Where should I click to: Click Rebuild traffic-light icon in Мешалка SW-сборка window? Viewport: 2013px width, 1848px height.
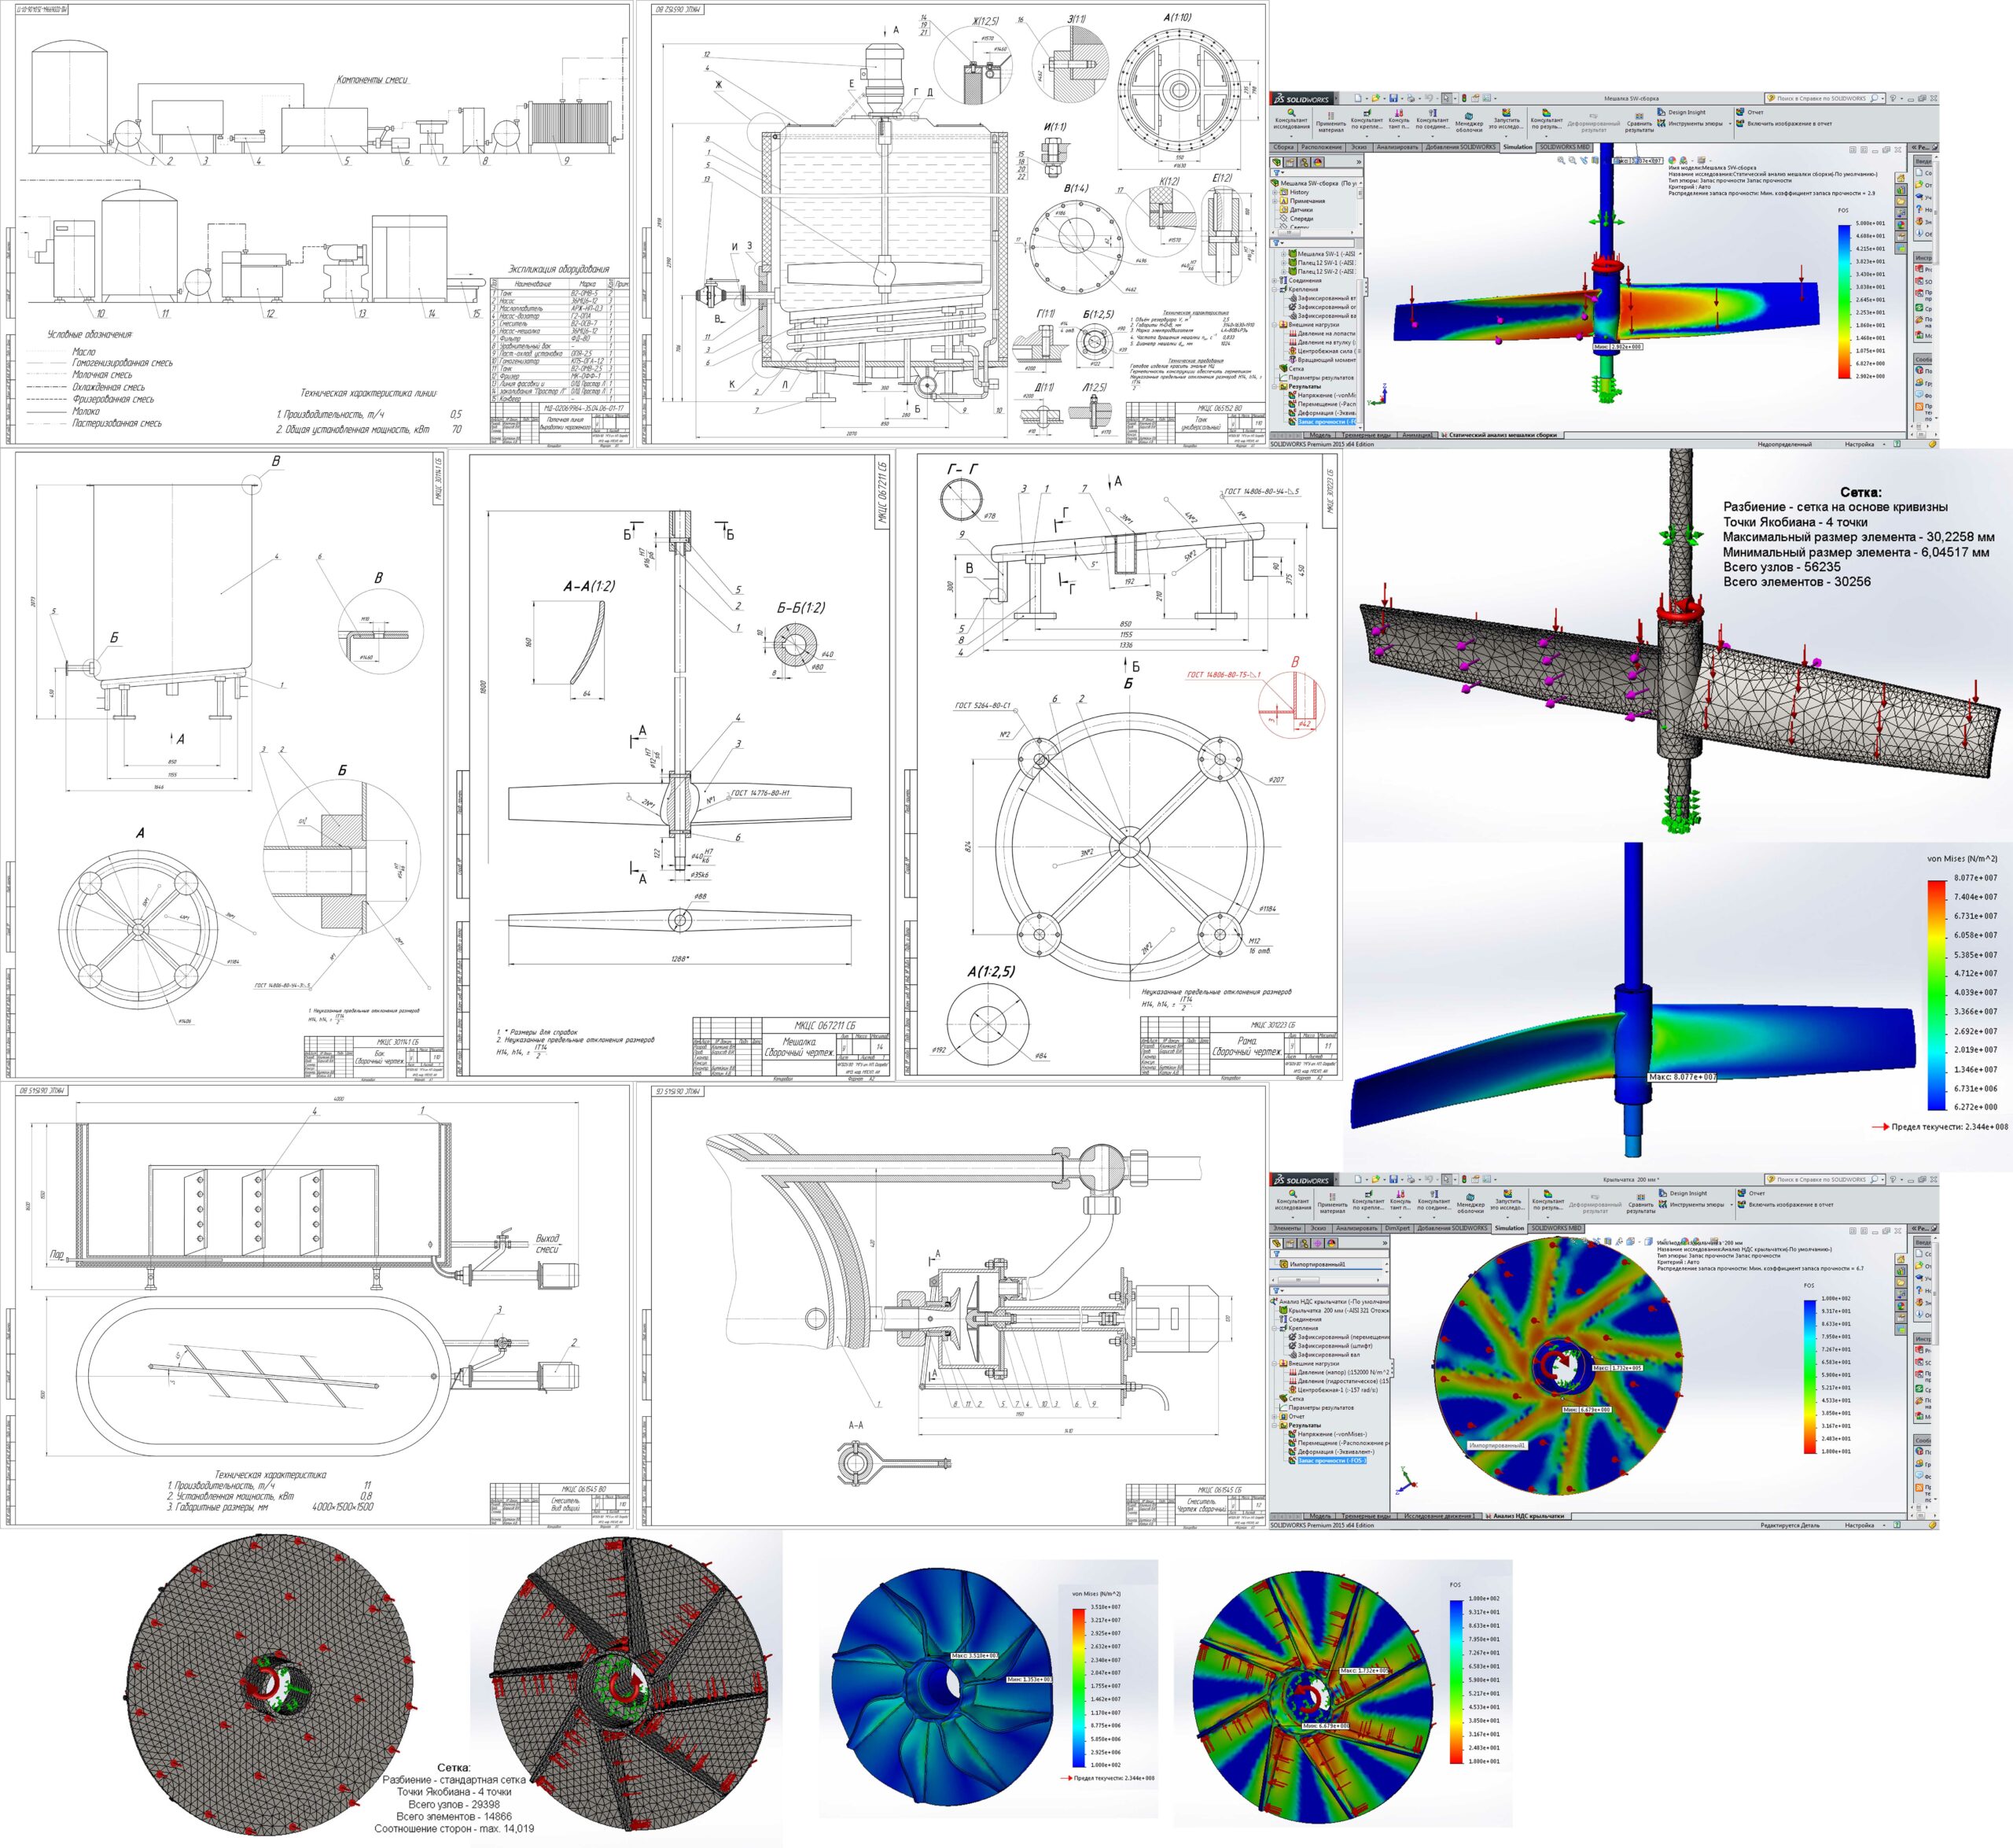click(x=1464, y=99)
